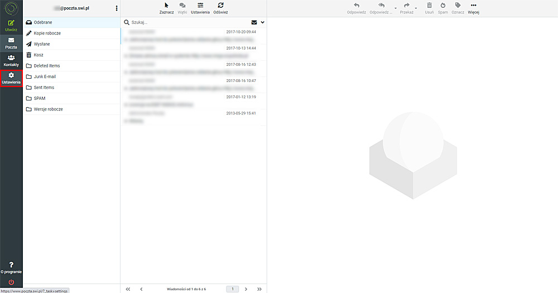
Task: Select the Wysłane sent folder
Action: point(42,44)
